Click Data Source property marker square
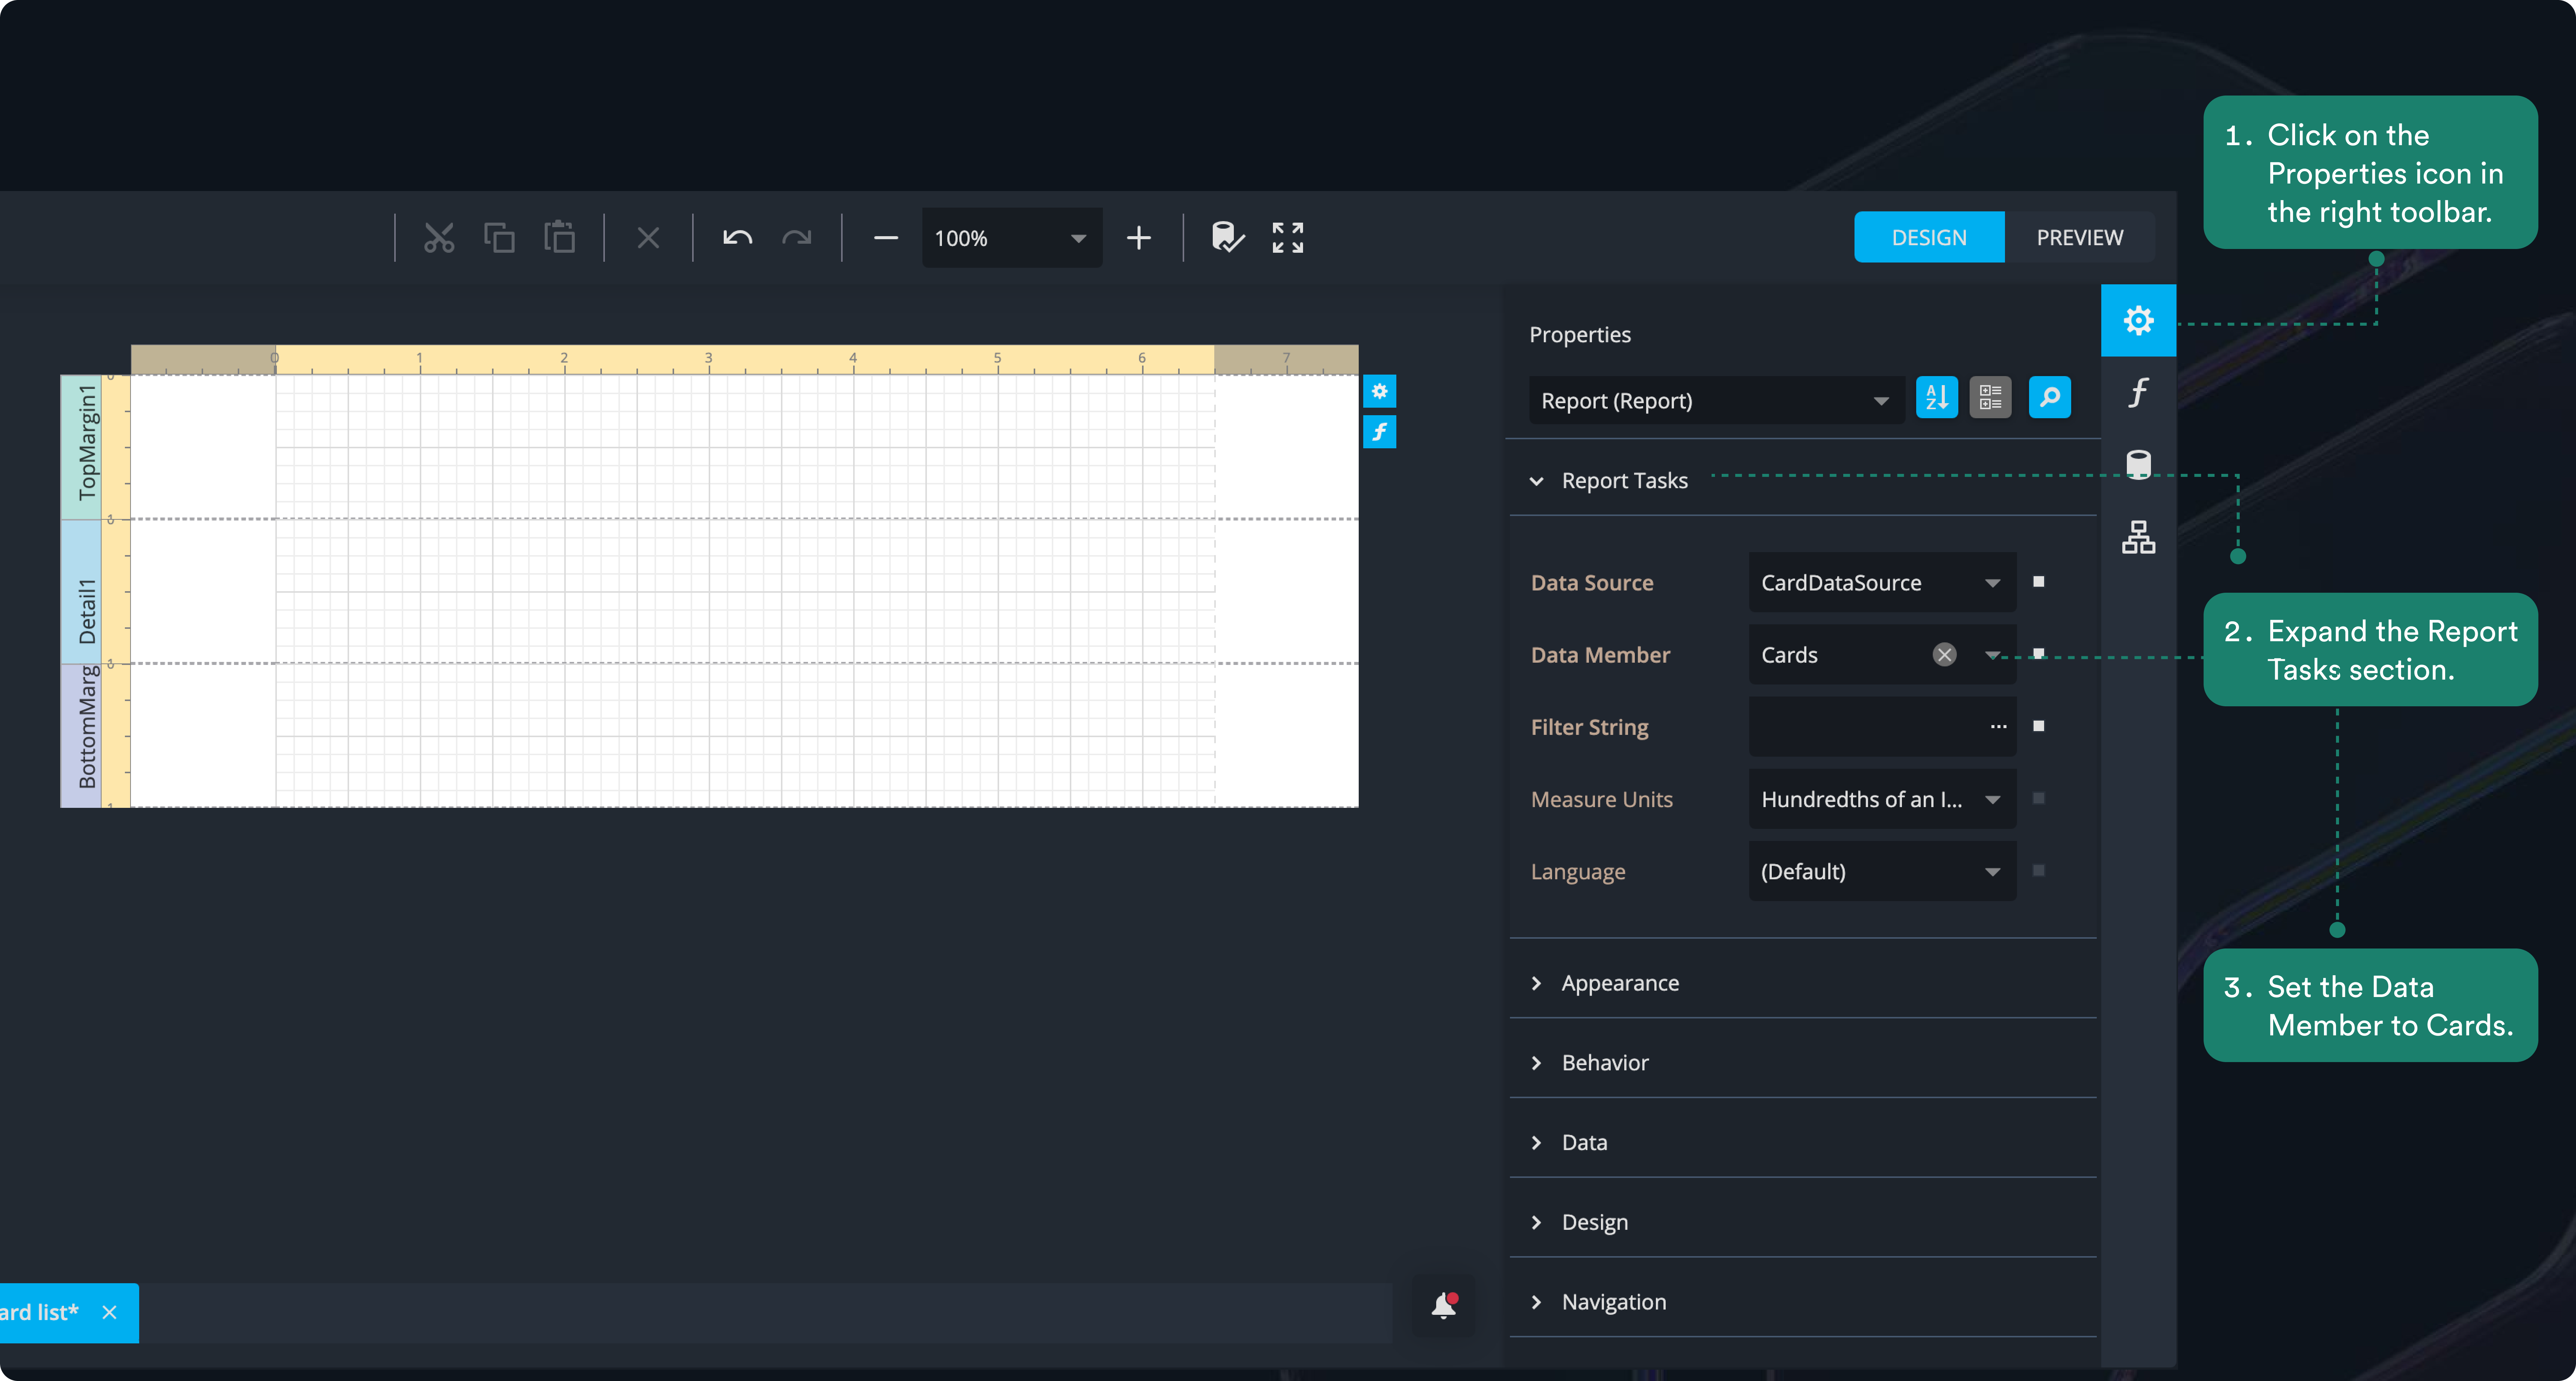Image resolution: width=2576 pixels, height=1381 pixels. (x=2039, y=582)
